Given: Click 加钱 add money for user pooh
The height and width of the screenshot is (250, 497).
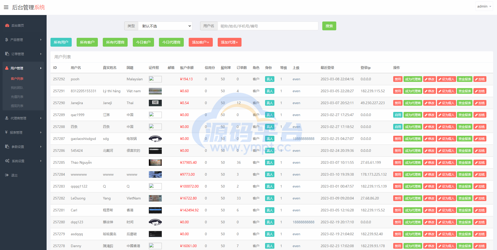Looking at the screenshot, I should click(480, 79).
